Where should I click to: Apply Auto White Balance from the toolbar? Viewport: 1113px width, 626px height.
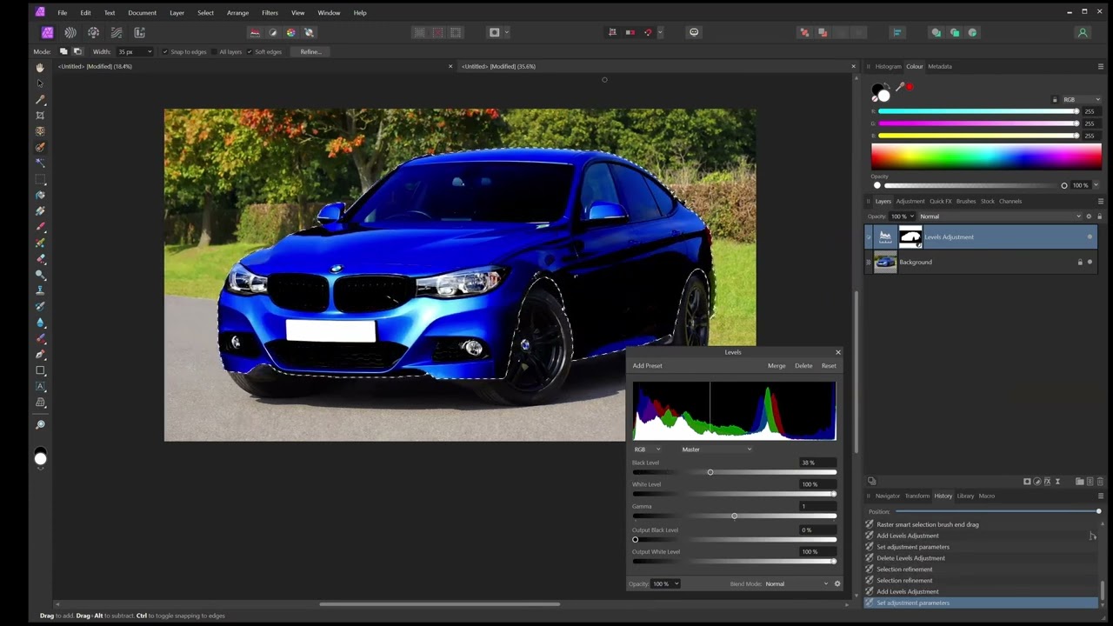click(x=309, y=32)
